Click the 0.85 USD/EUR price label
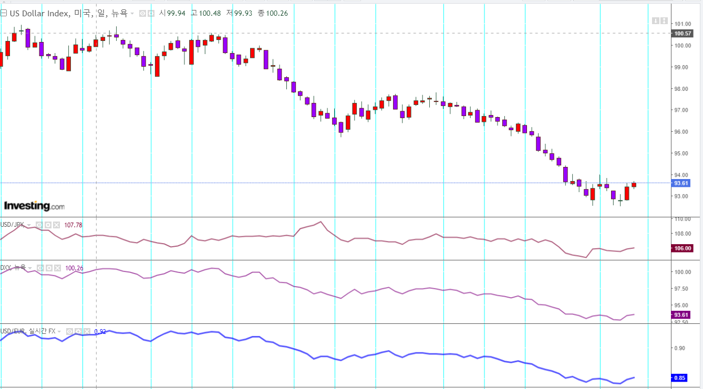Image resolution: width=703 pixels, height=389 pixels. [x=679, y=378]
